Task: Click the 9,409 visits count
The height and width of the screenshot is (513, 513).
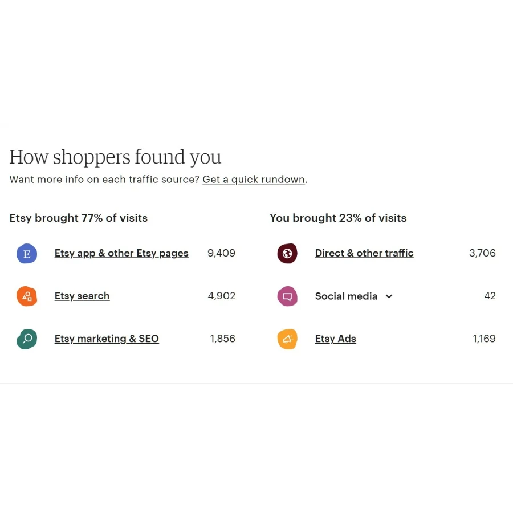Action: point(221,253)
